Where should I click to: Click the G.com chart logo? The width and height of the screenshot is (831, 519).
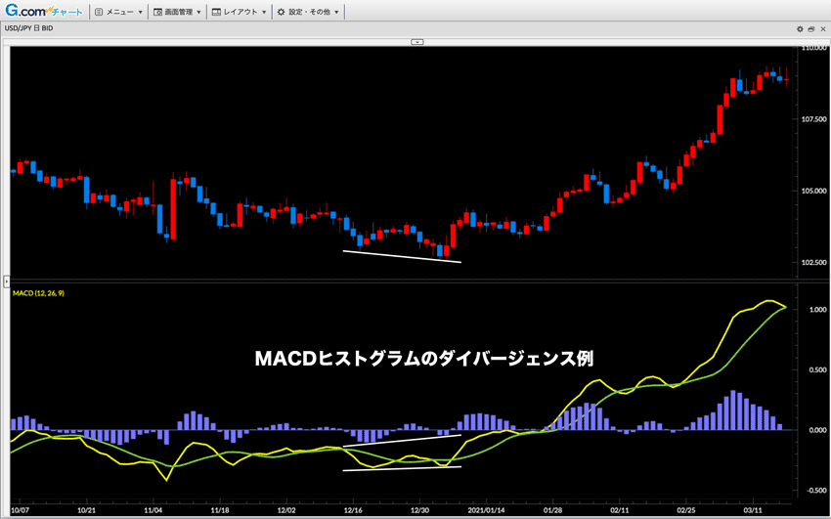pos(43,12)
